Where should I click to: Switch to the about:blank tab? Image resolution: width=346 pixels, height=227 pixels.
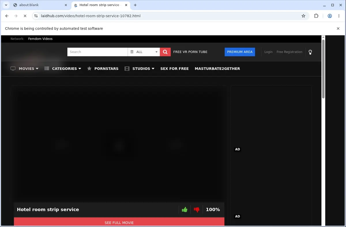[x=40, y=5]
